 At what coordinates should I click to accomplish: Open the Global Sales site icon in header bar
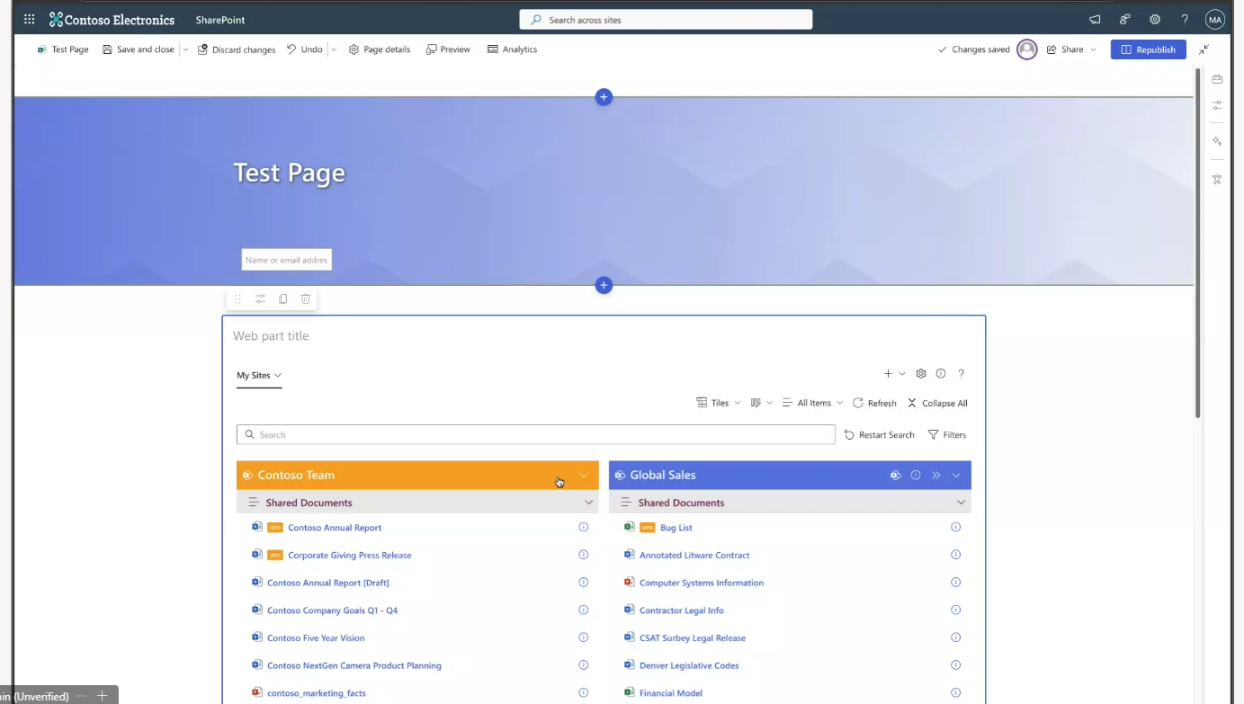coord(895,475)
